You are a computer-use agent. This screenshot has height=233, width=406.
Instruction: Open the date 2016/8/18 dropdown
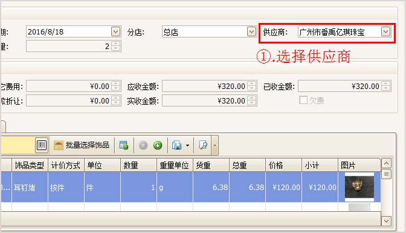click(116, 31)
